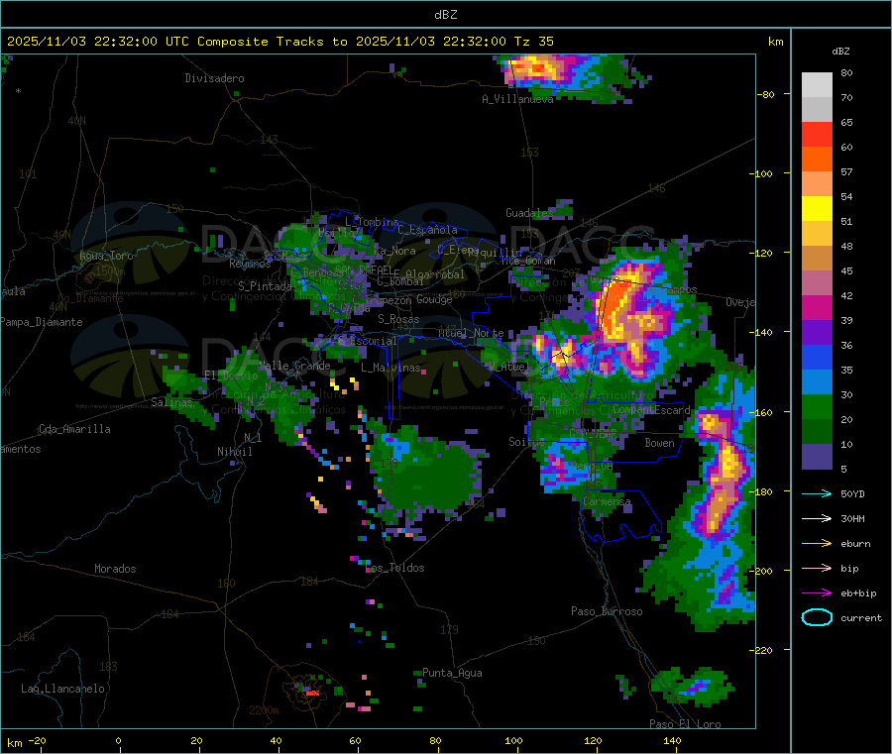This screenshot has height=754, width=892.
Task: Click the Los_Toldos map label
Action: point(395,568)
